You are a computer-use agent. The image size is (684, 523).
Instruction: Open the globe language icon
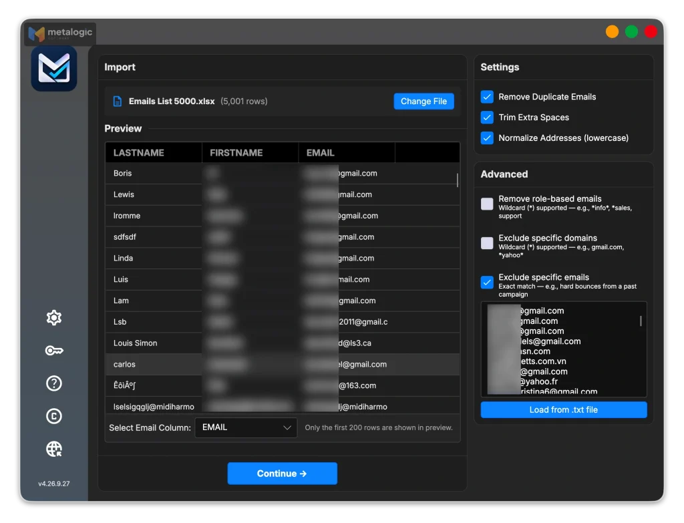[54, 449]
